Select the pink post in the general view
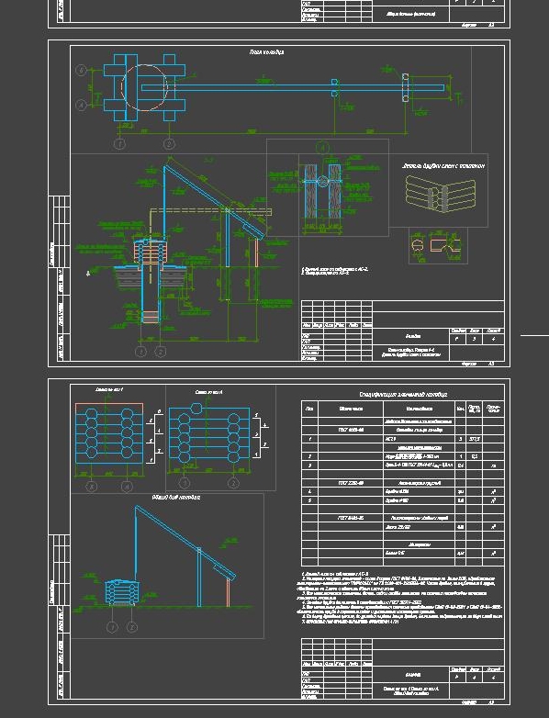This screenshot has height=718, width=549. click(228, 592)
